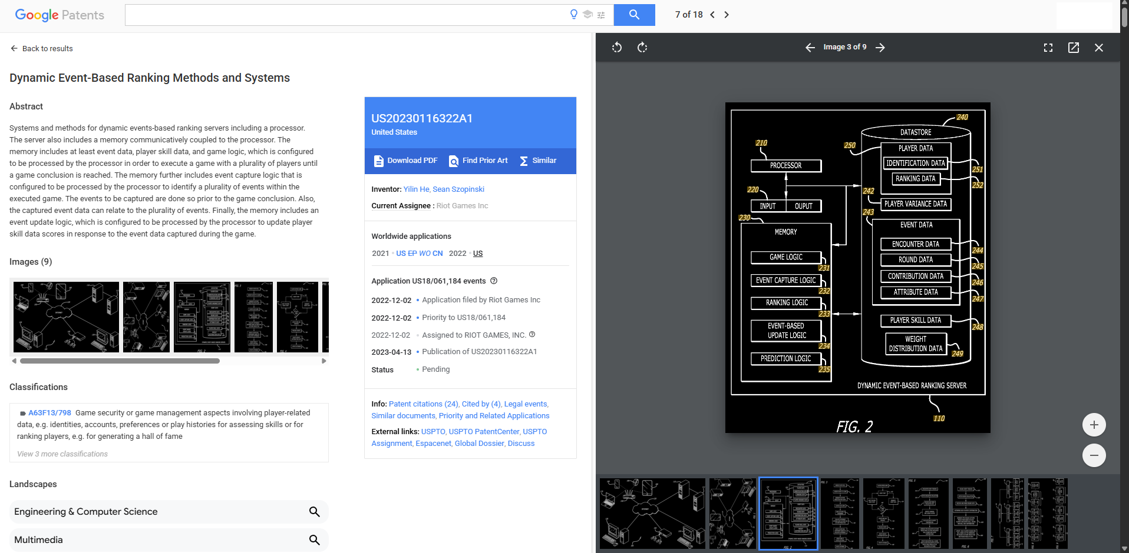Open the lightbulb search tips icon
The height and width of the screenshot is (553, 1129).
pyautogui.click(x=574, y=15)
